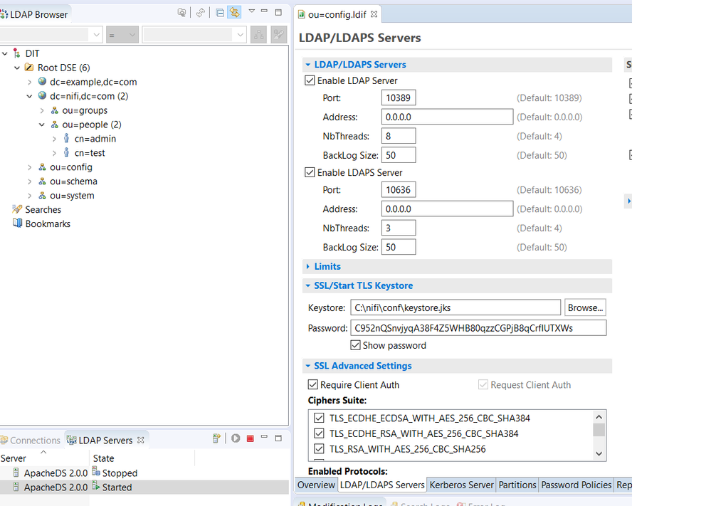Image resolution: width=711 pixels, height=506 pixels.
Task: Click the Root DSE entry icon
Action: [29, 68]
